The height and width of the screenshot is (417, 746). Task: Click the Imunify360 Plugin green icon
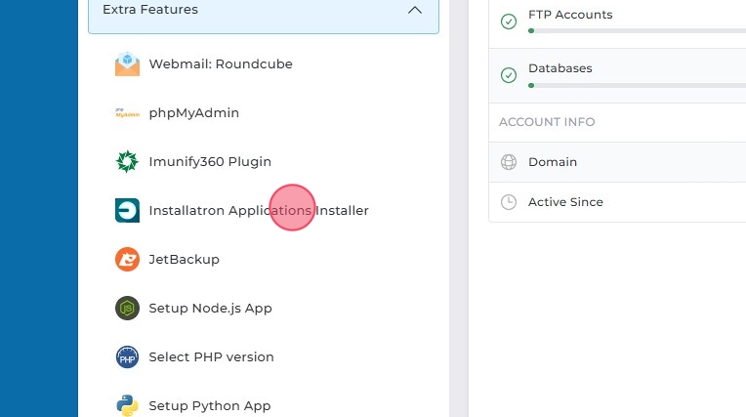tap(127, 162)
